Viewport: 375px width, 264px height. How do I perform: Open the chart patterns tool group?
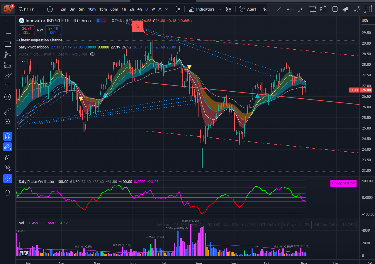click(x=8, y=55)
